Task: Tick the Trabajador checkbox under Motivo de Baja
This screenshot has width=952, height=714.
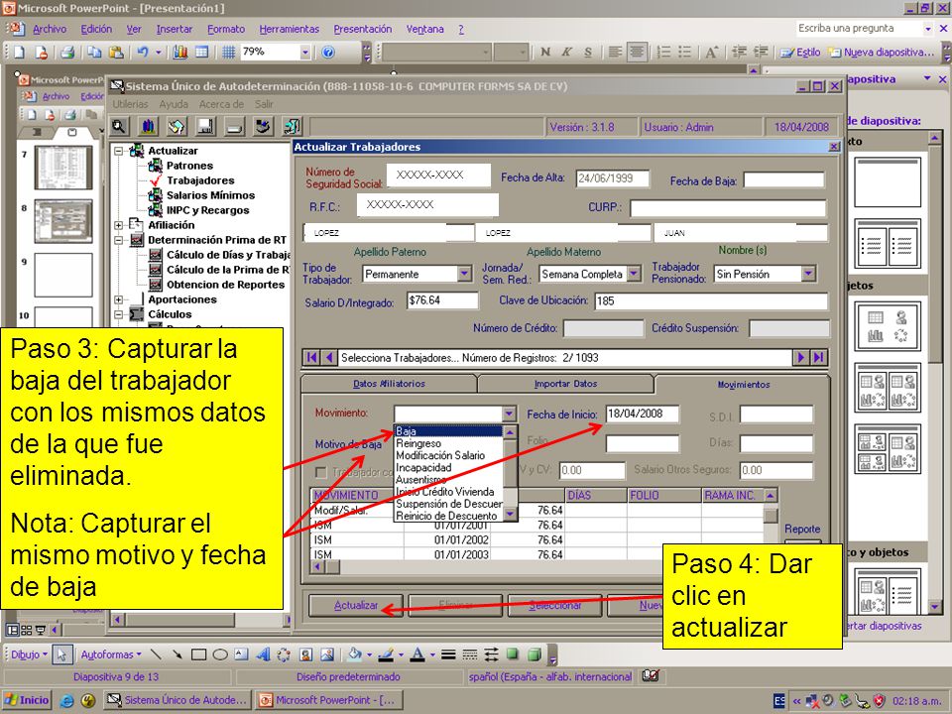Action: pos(321,472)
